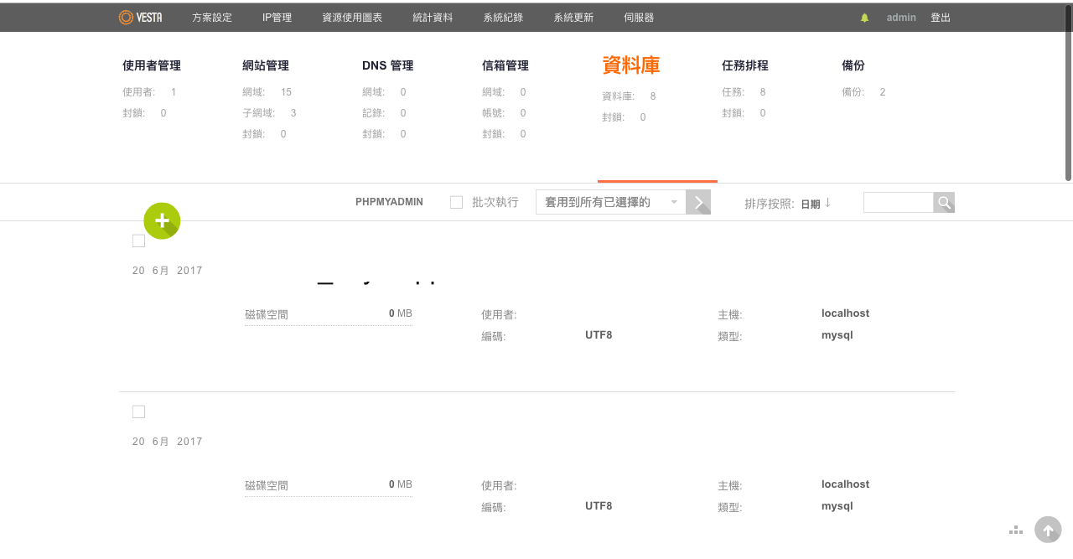The width and height of the screenshot is (1073, 559).
Task: Focus the search input field
Action: click(899, 202)
